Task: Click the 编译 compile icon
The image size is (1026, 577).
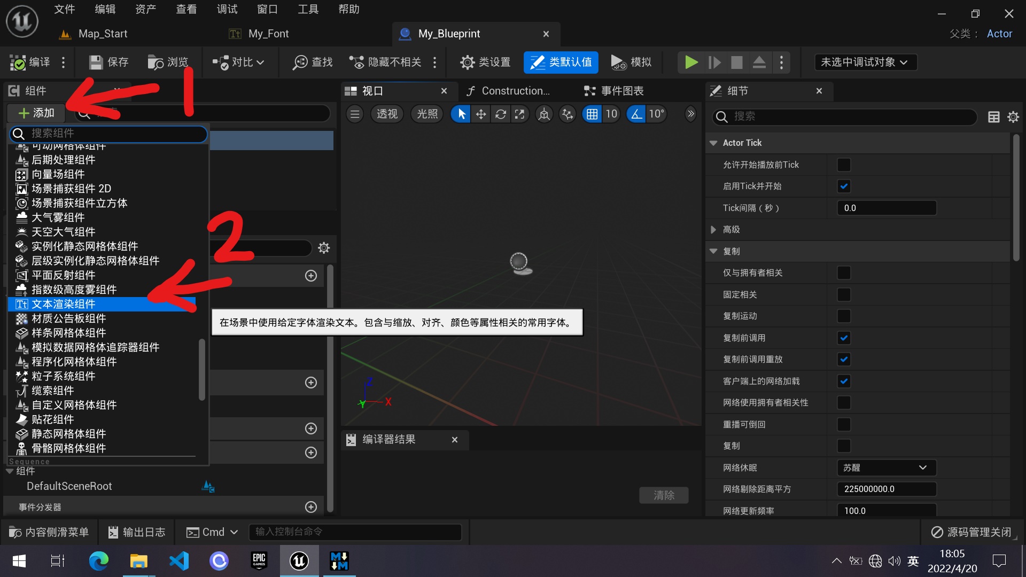Action: [17, 62]
